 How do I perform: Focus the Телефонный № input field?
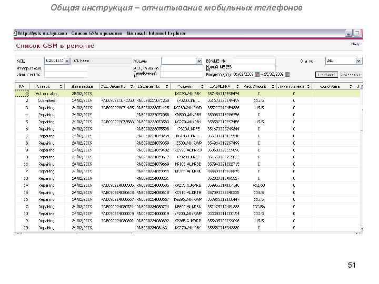[182, 75]
